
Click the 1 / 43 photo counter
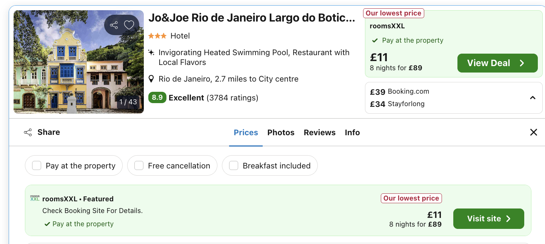pos(128,102)
